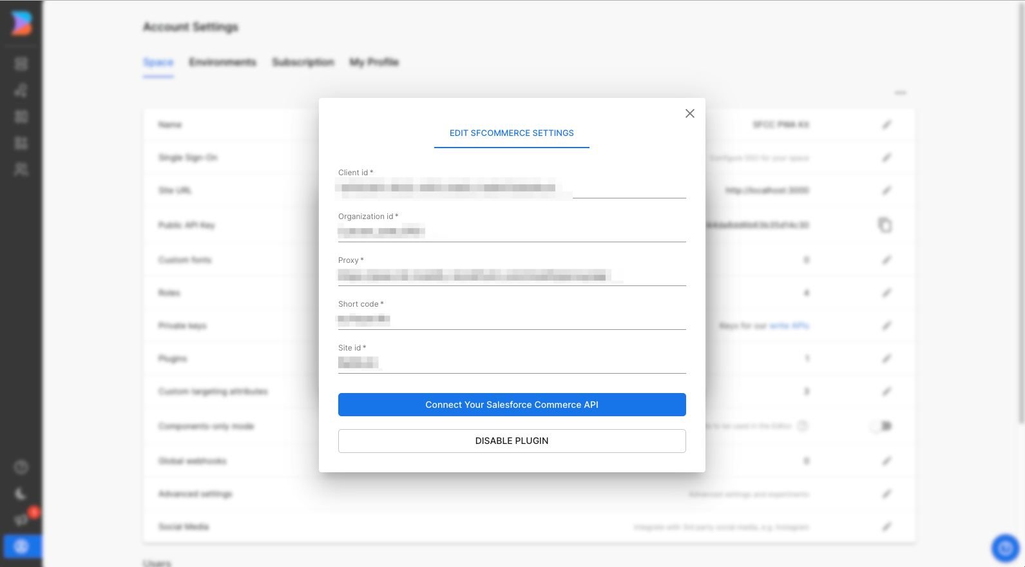Select the Short code field
The height and width of the screenshot is (567, 1025).
tap(512, 320)
